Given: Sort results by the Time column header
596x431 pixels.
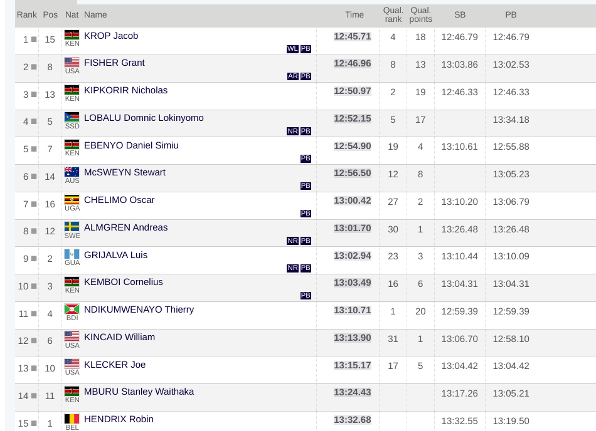Looking at the screenshot, I should pos(354,15).
